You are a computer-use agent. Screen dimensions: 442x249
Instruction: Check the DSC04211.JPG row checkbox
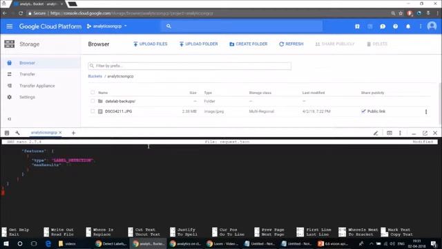click(x=93, y=111)
